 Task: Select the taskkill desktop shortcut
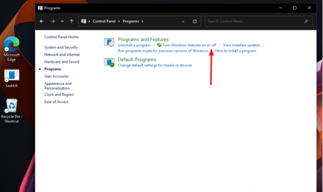12,75
